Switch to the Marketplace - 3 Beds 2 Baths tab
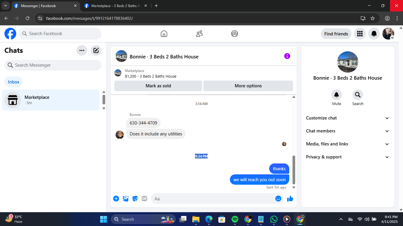Viewport: 403px width, 226px height. pyautogui.click(x=116, y=6)
